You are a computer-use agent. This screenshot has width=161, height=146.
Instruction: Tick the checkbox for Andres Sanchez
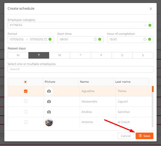click(x=26, y=112)
